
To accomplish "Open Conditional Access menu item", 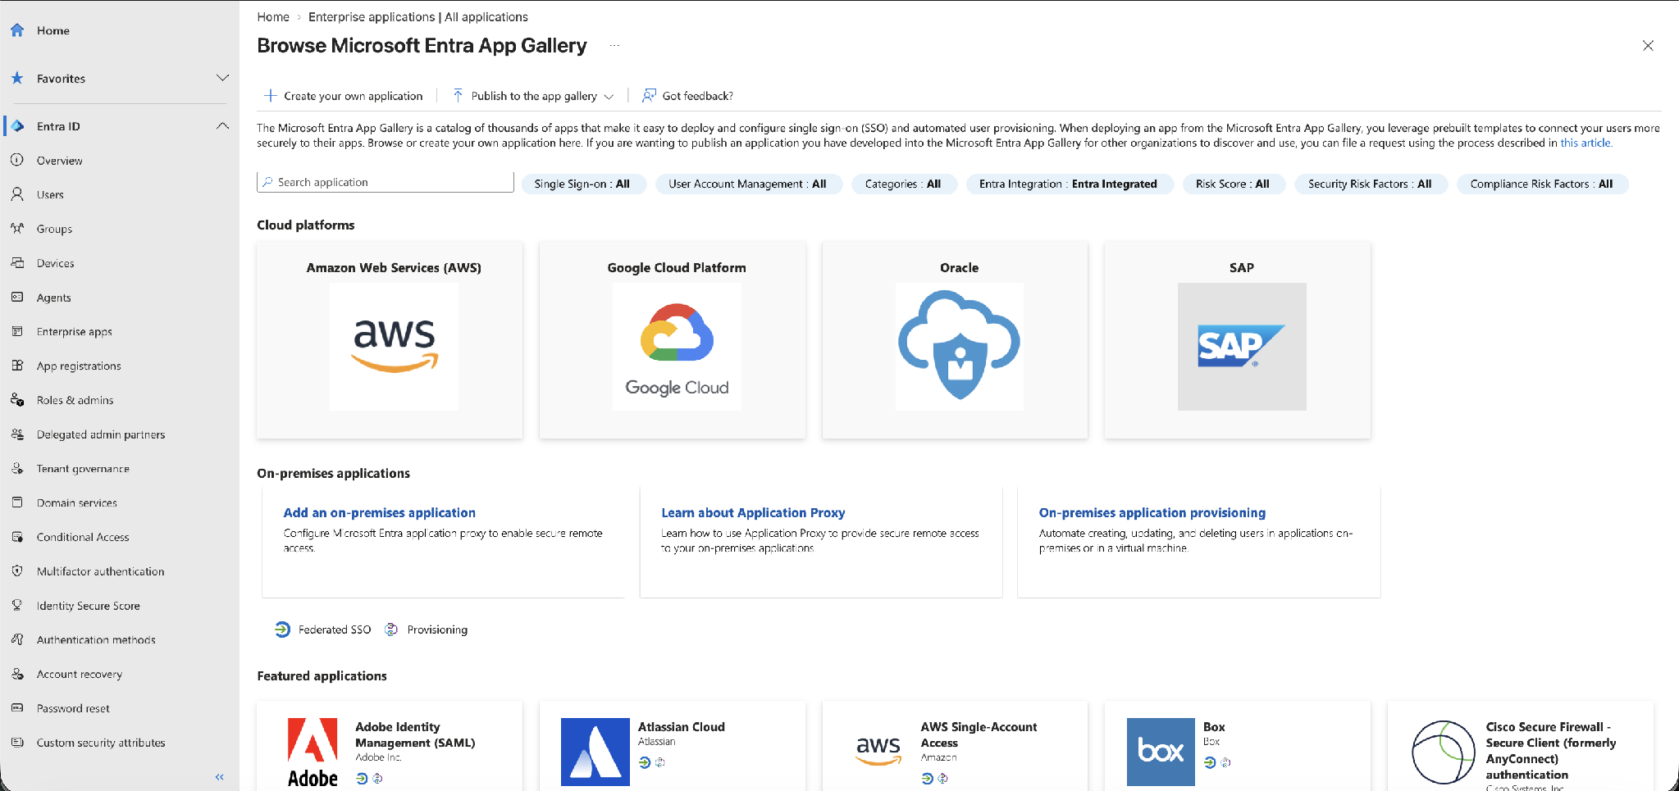I will [x=83, y=537].
